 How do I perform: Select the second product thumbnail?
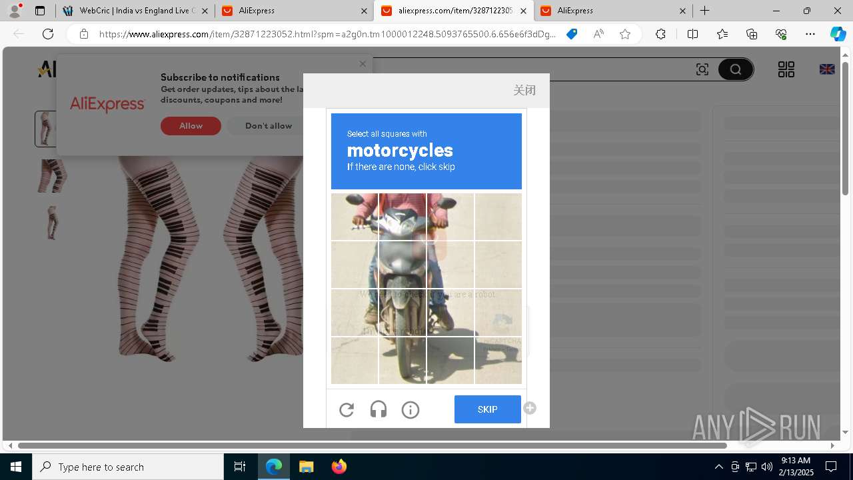point(52,176)
